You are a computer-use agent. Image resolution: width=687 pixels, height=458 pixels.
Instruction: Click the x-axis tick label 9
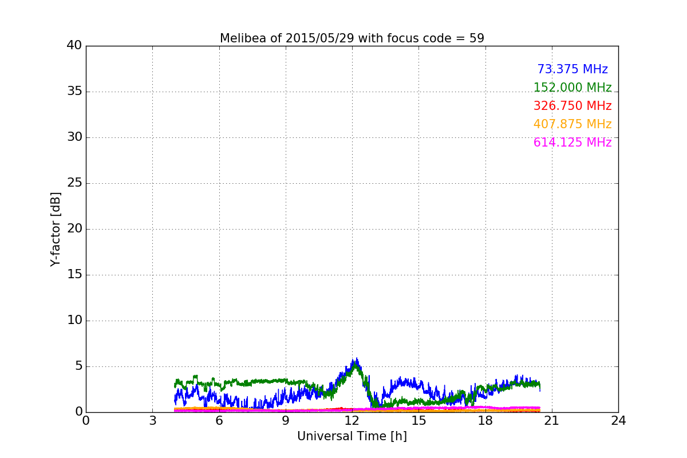[286, 421]
